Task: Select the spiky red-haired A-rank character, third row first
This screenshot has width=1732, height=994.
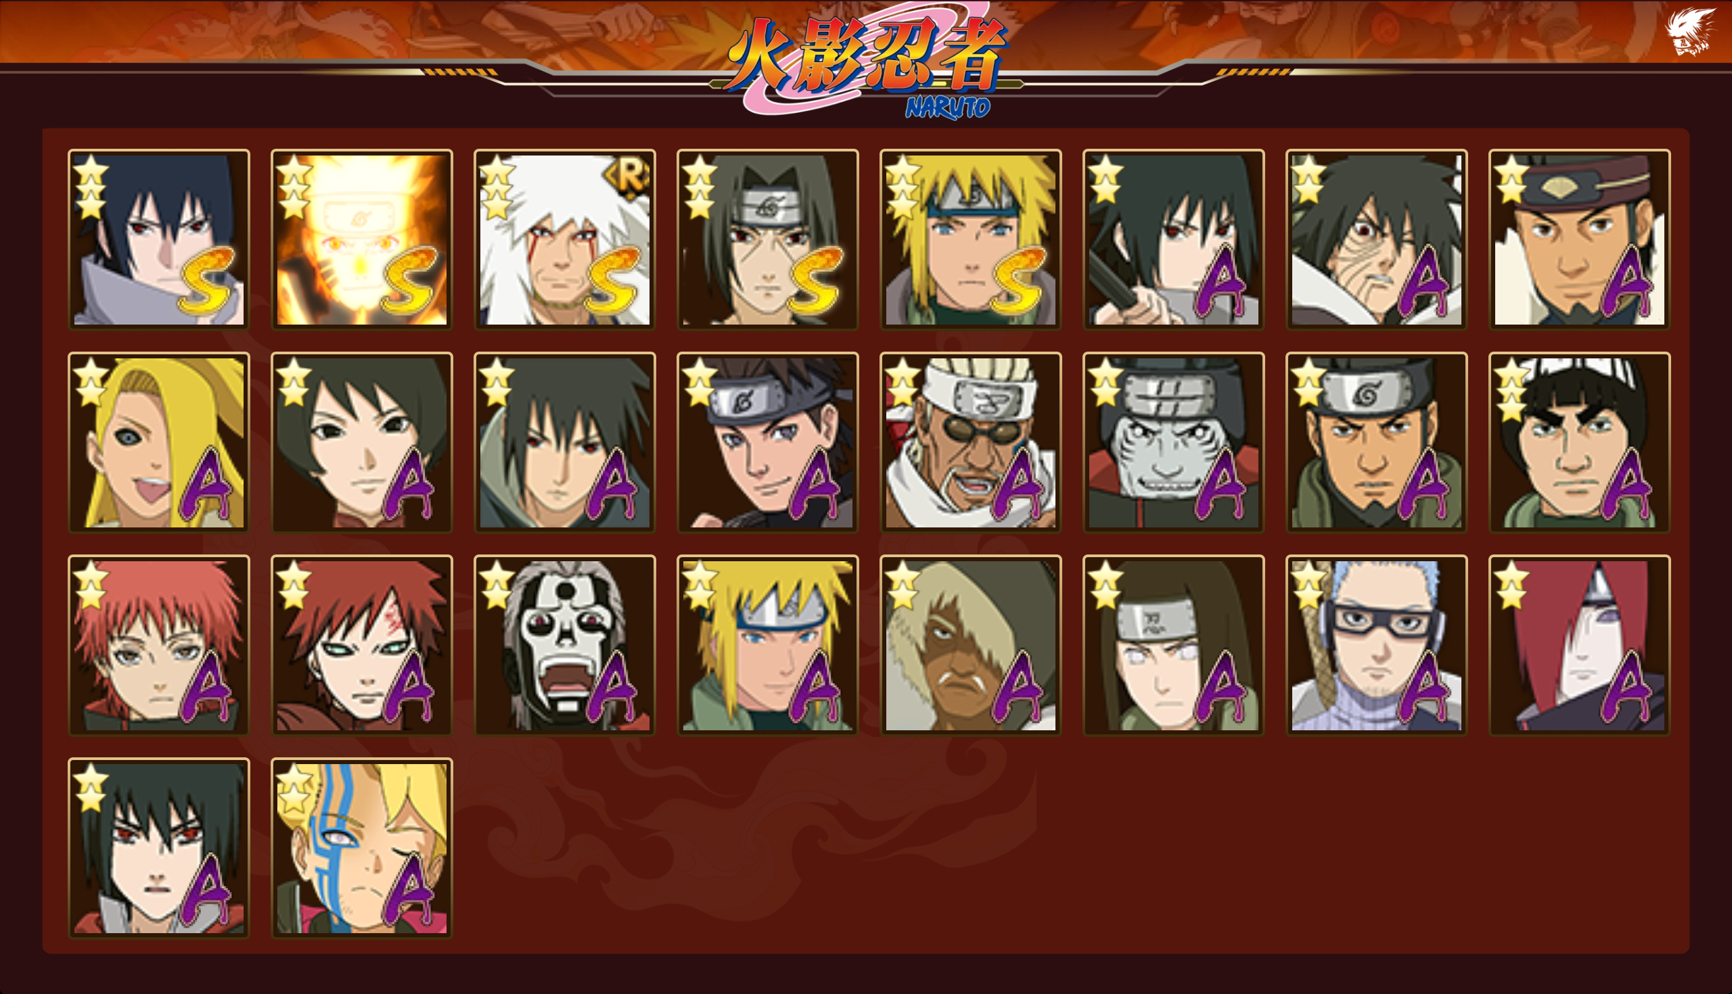Action: pyautogui.click(x=158, y=645)
